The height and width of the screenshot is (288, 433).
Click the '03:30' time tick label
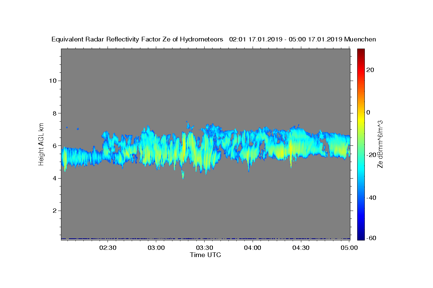[204, 248]
